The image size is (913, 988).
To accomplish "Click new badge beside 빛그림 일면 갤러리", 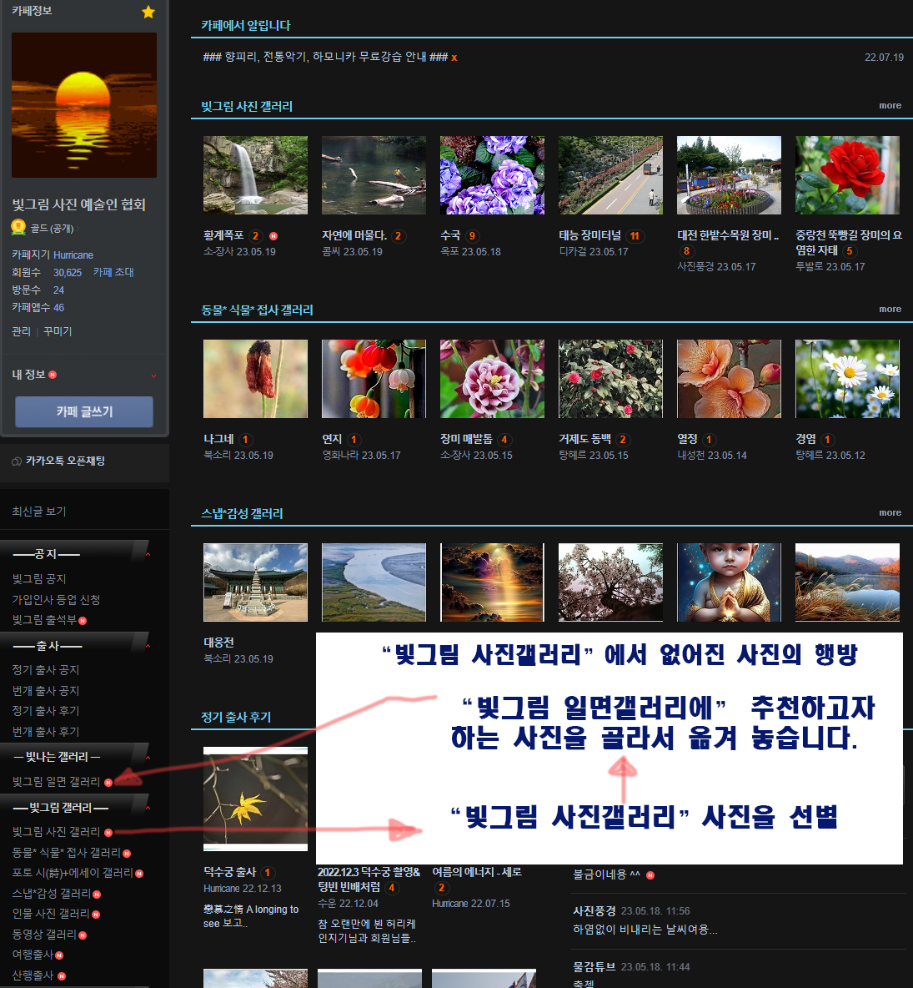I will coord(108,782).
